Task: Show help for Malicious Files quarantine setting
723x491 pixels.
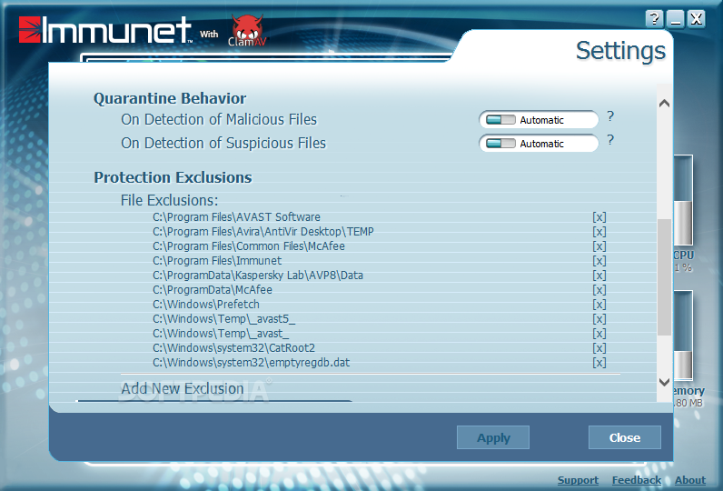Action: point(610,116)
